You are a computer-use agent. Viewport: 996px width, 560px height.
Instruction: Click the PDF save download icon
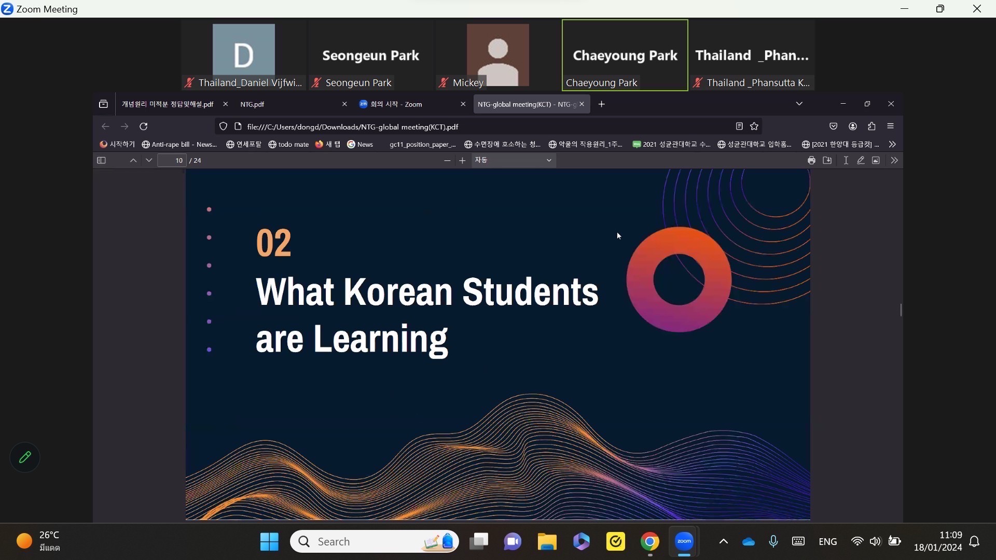tap(827, 161)
